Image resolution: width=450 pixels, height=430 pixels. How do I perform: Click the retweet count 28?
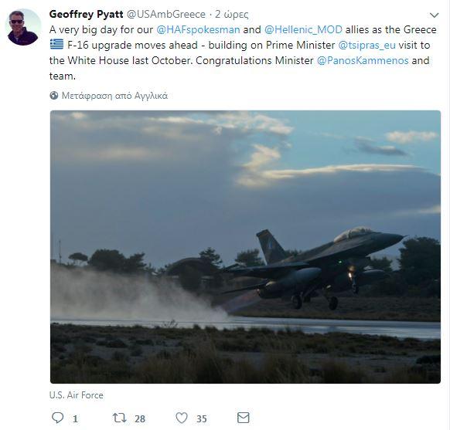coord(140,419)
